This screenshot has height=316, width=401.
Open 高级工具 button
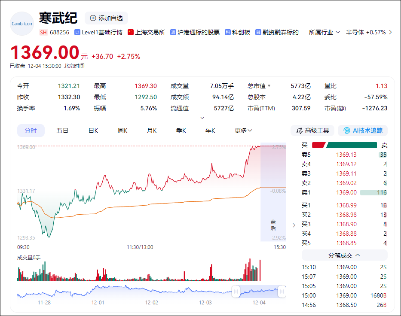pyautogui.click(x=312, y=131)
